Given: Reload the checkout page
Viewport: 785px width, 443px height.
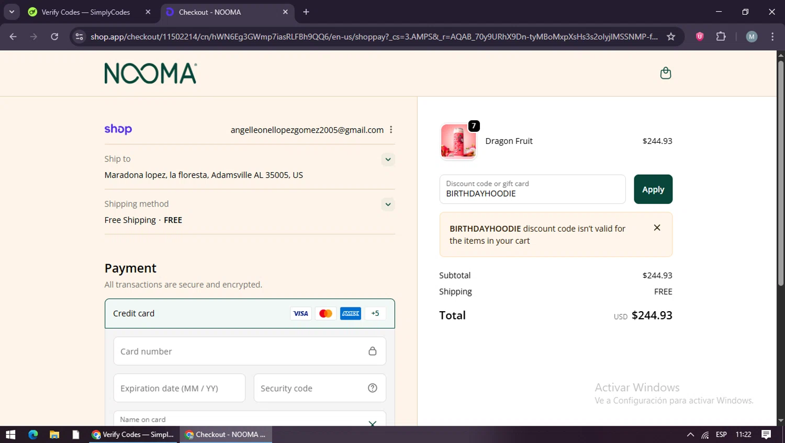Looking at the screenshot, I should coord(54,37).
